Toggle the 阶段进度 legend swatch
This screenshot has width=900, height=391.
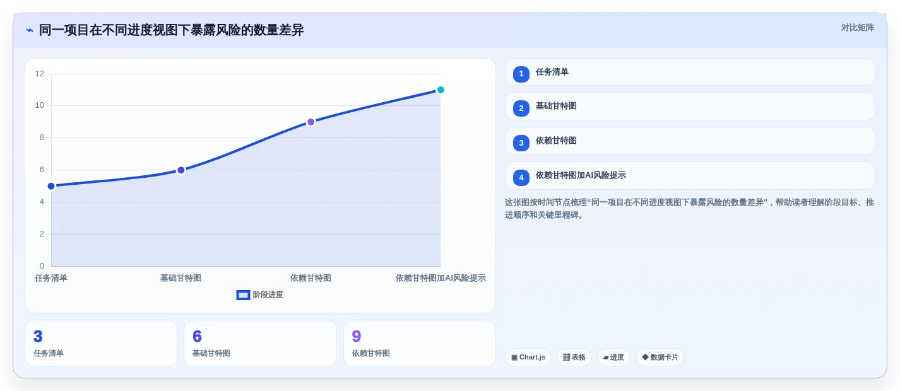[243, 295]
